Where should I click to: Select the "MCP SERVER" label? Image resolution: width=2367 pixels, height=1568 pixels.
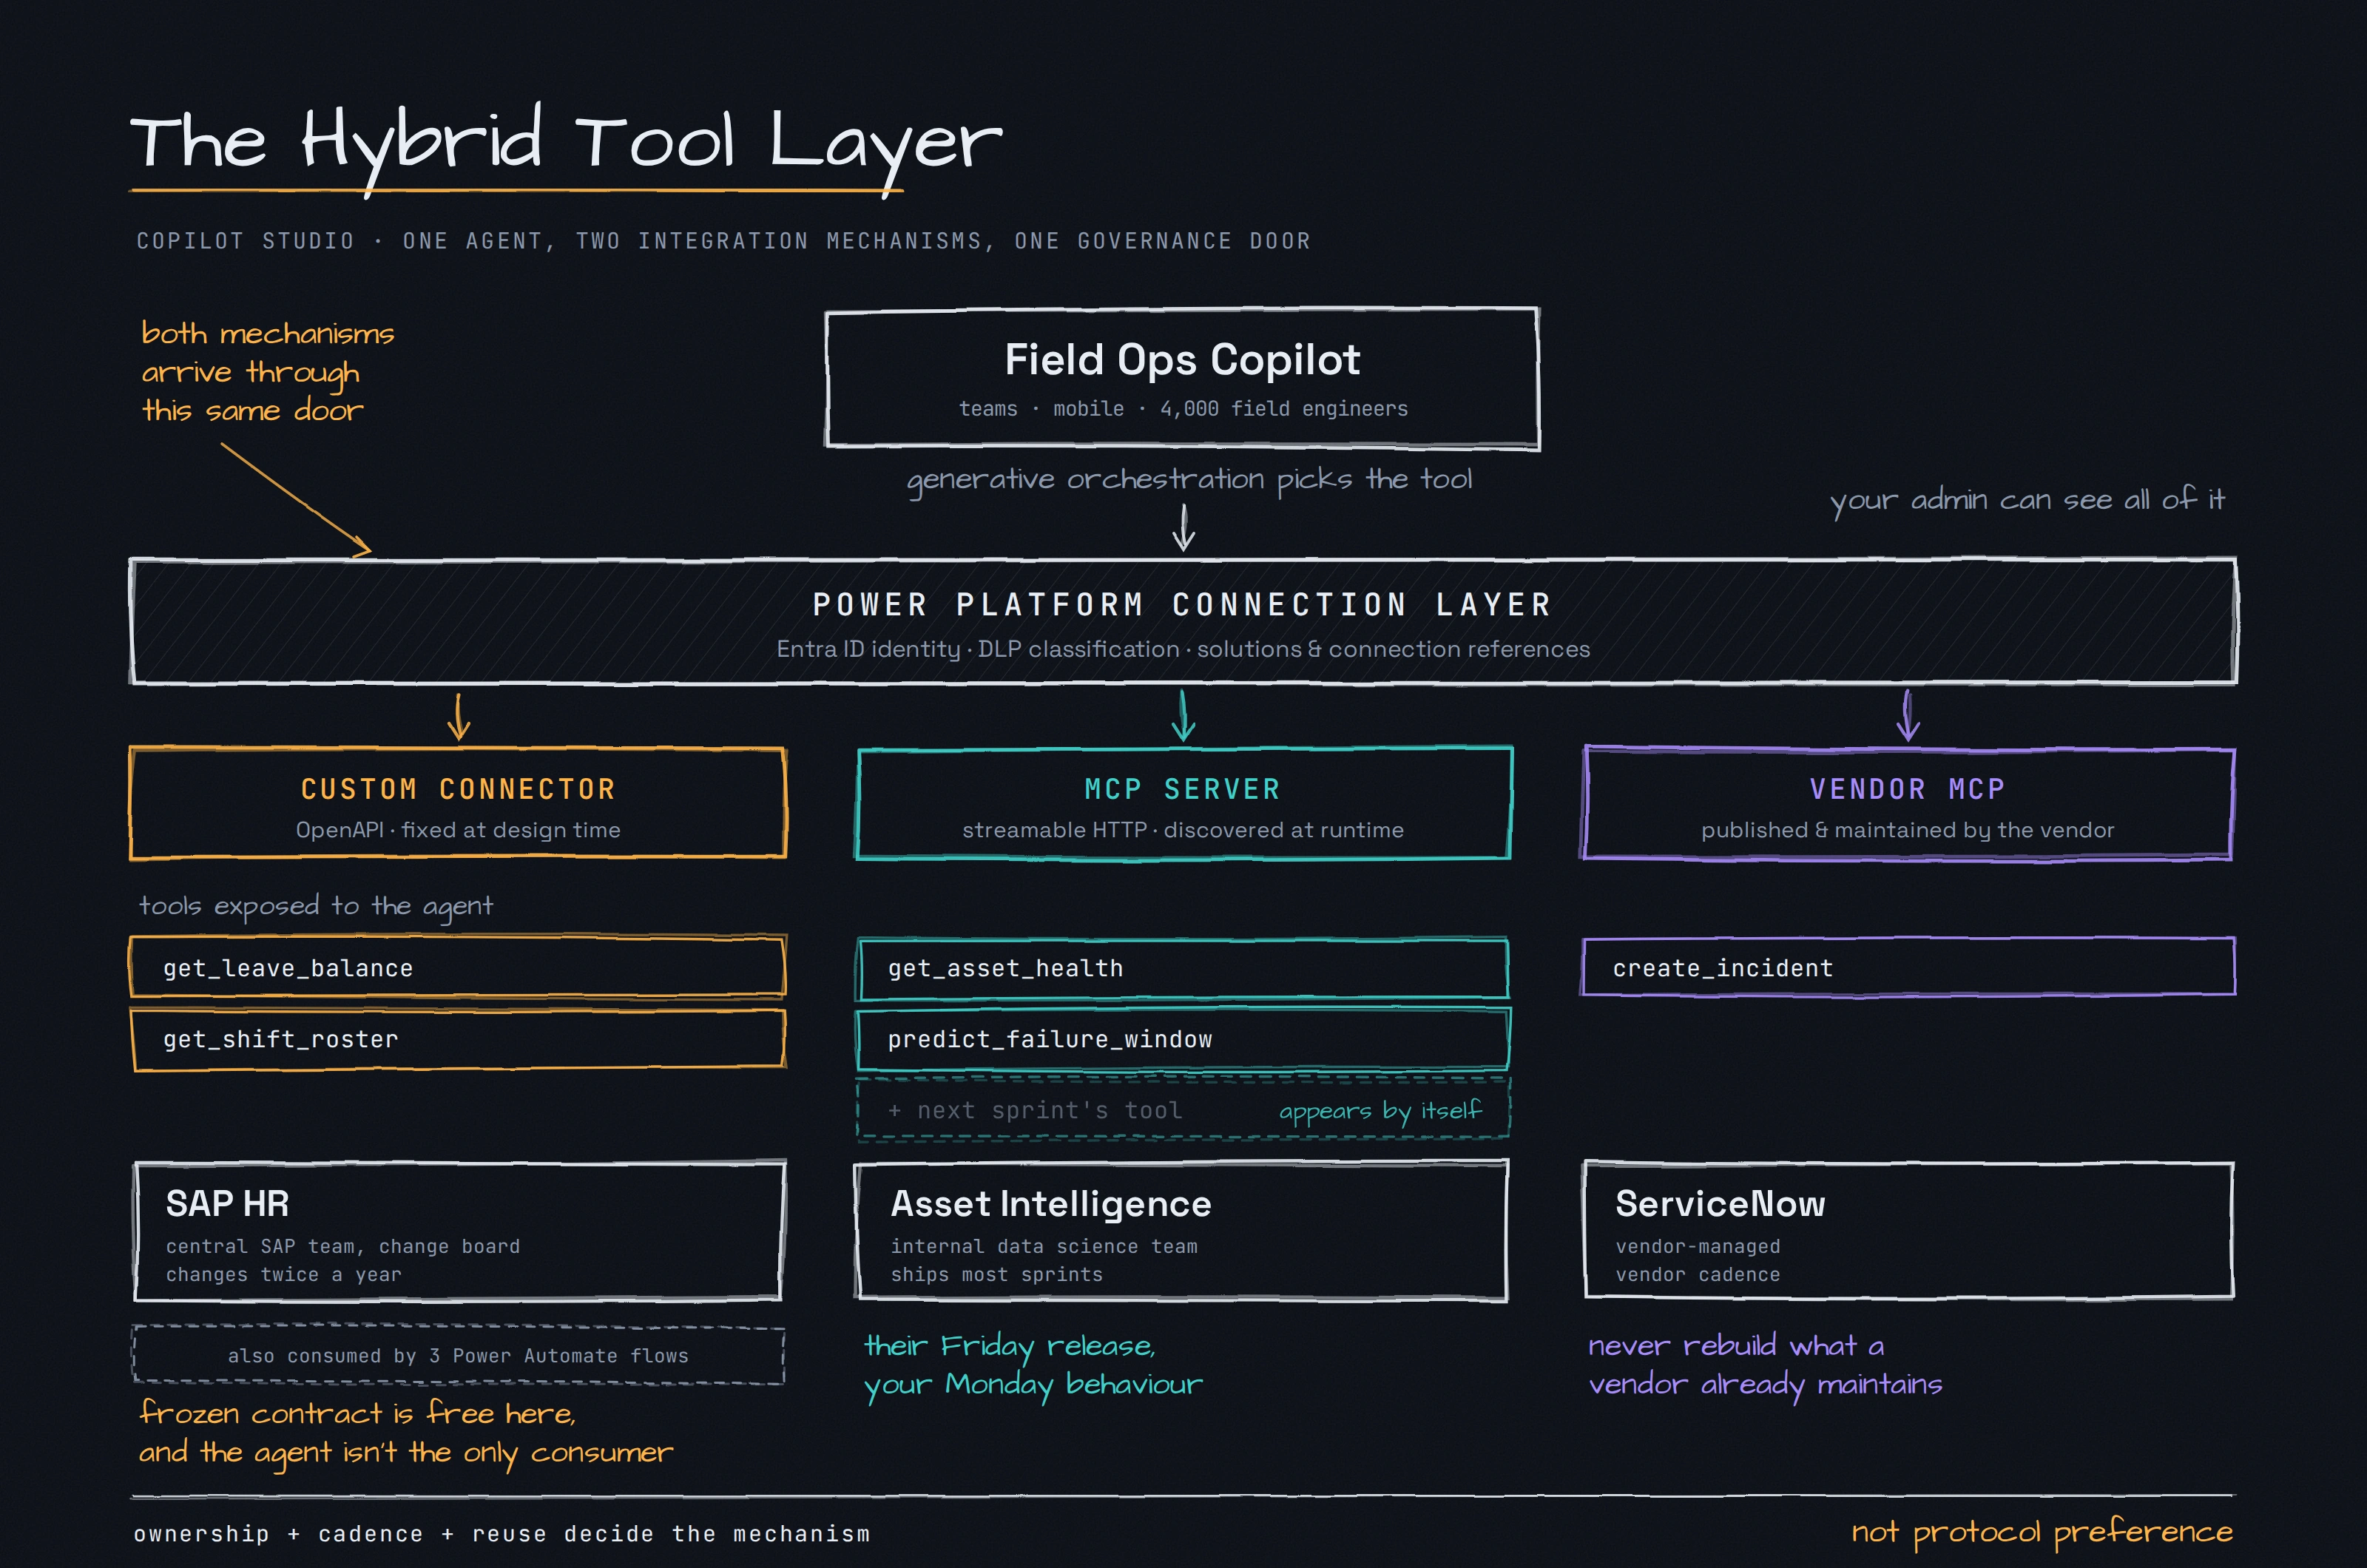point(1182,789)
